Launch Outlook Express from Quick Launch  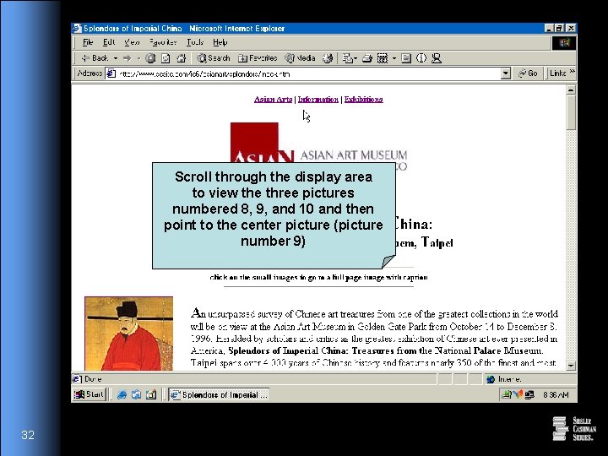pyautogui.click(x=136, y=394)
